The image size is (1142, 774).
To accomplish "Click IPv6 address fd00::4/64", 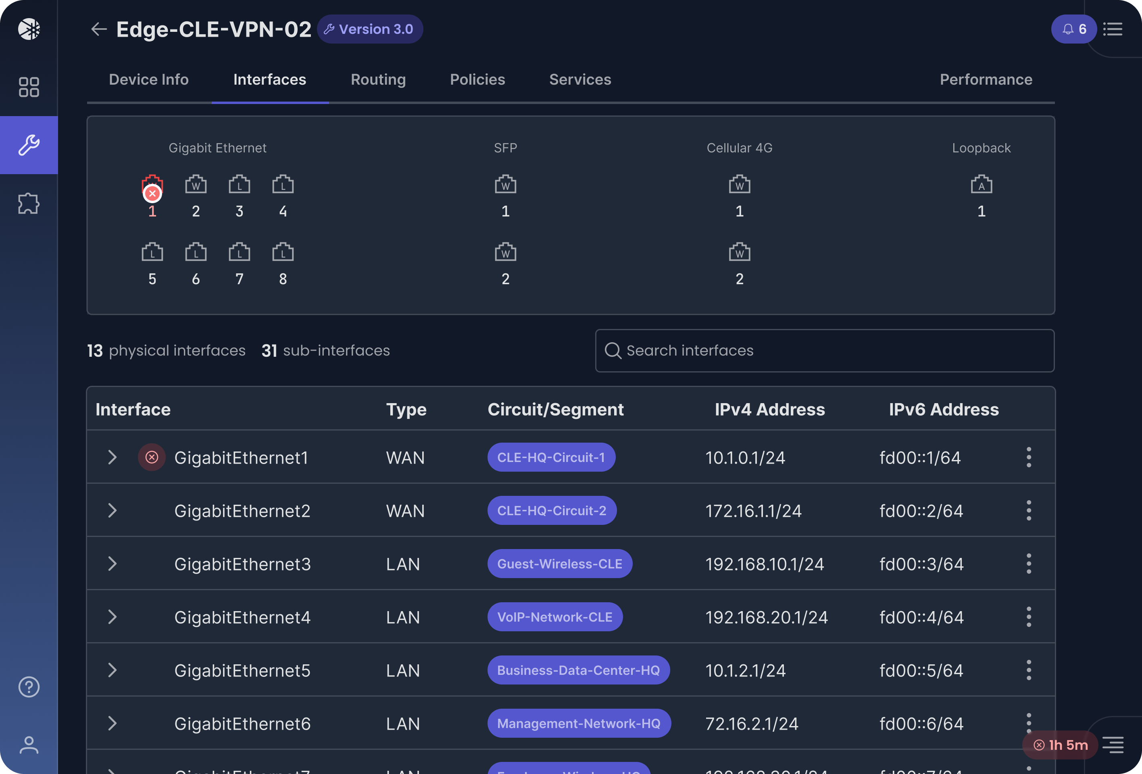I will (922, 617).
